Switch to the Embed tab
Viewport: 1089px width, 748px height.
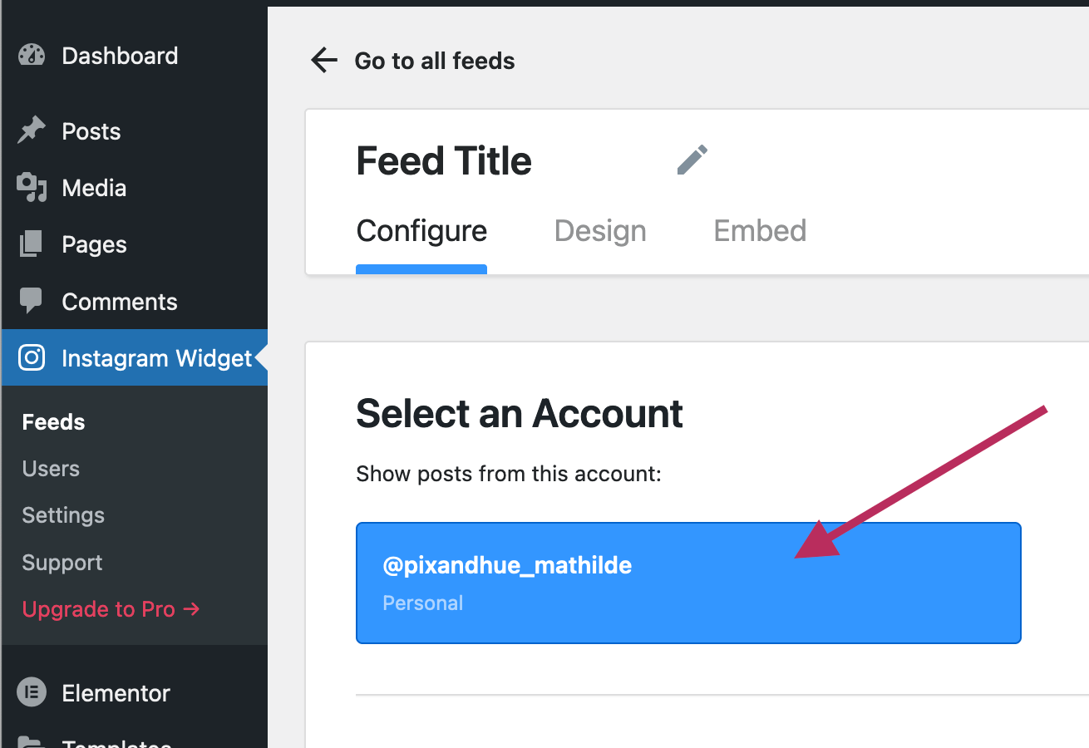[760, 231]
